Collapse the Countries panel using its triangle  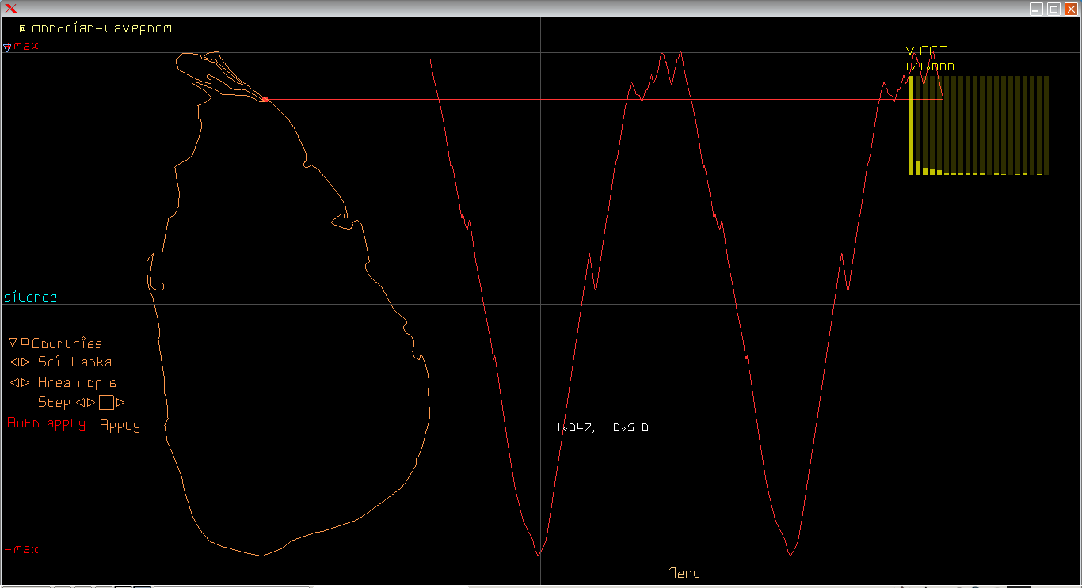(x=13, y=343)
